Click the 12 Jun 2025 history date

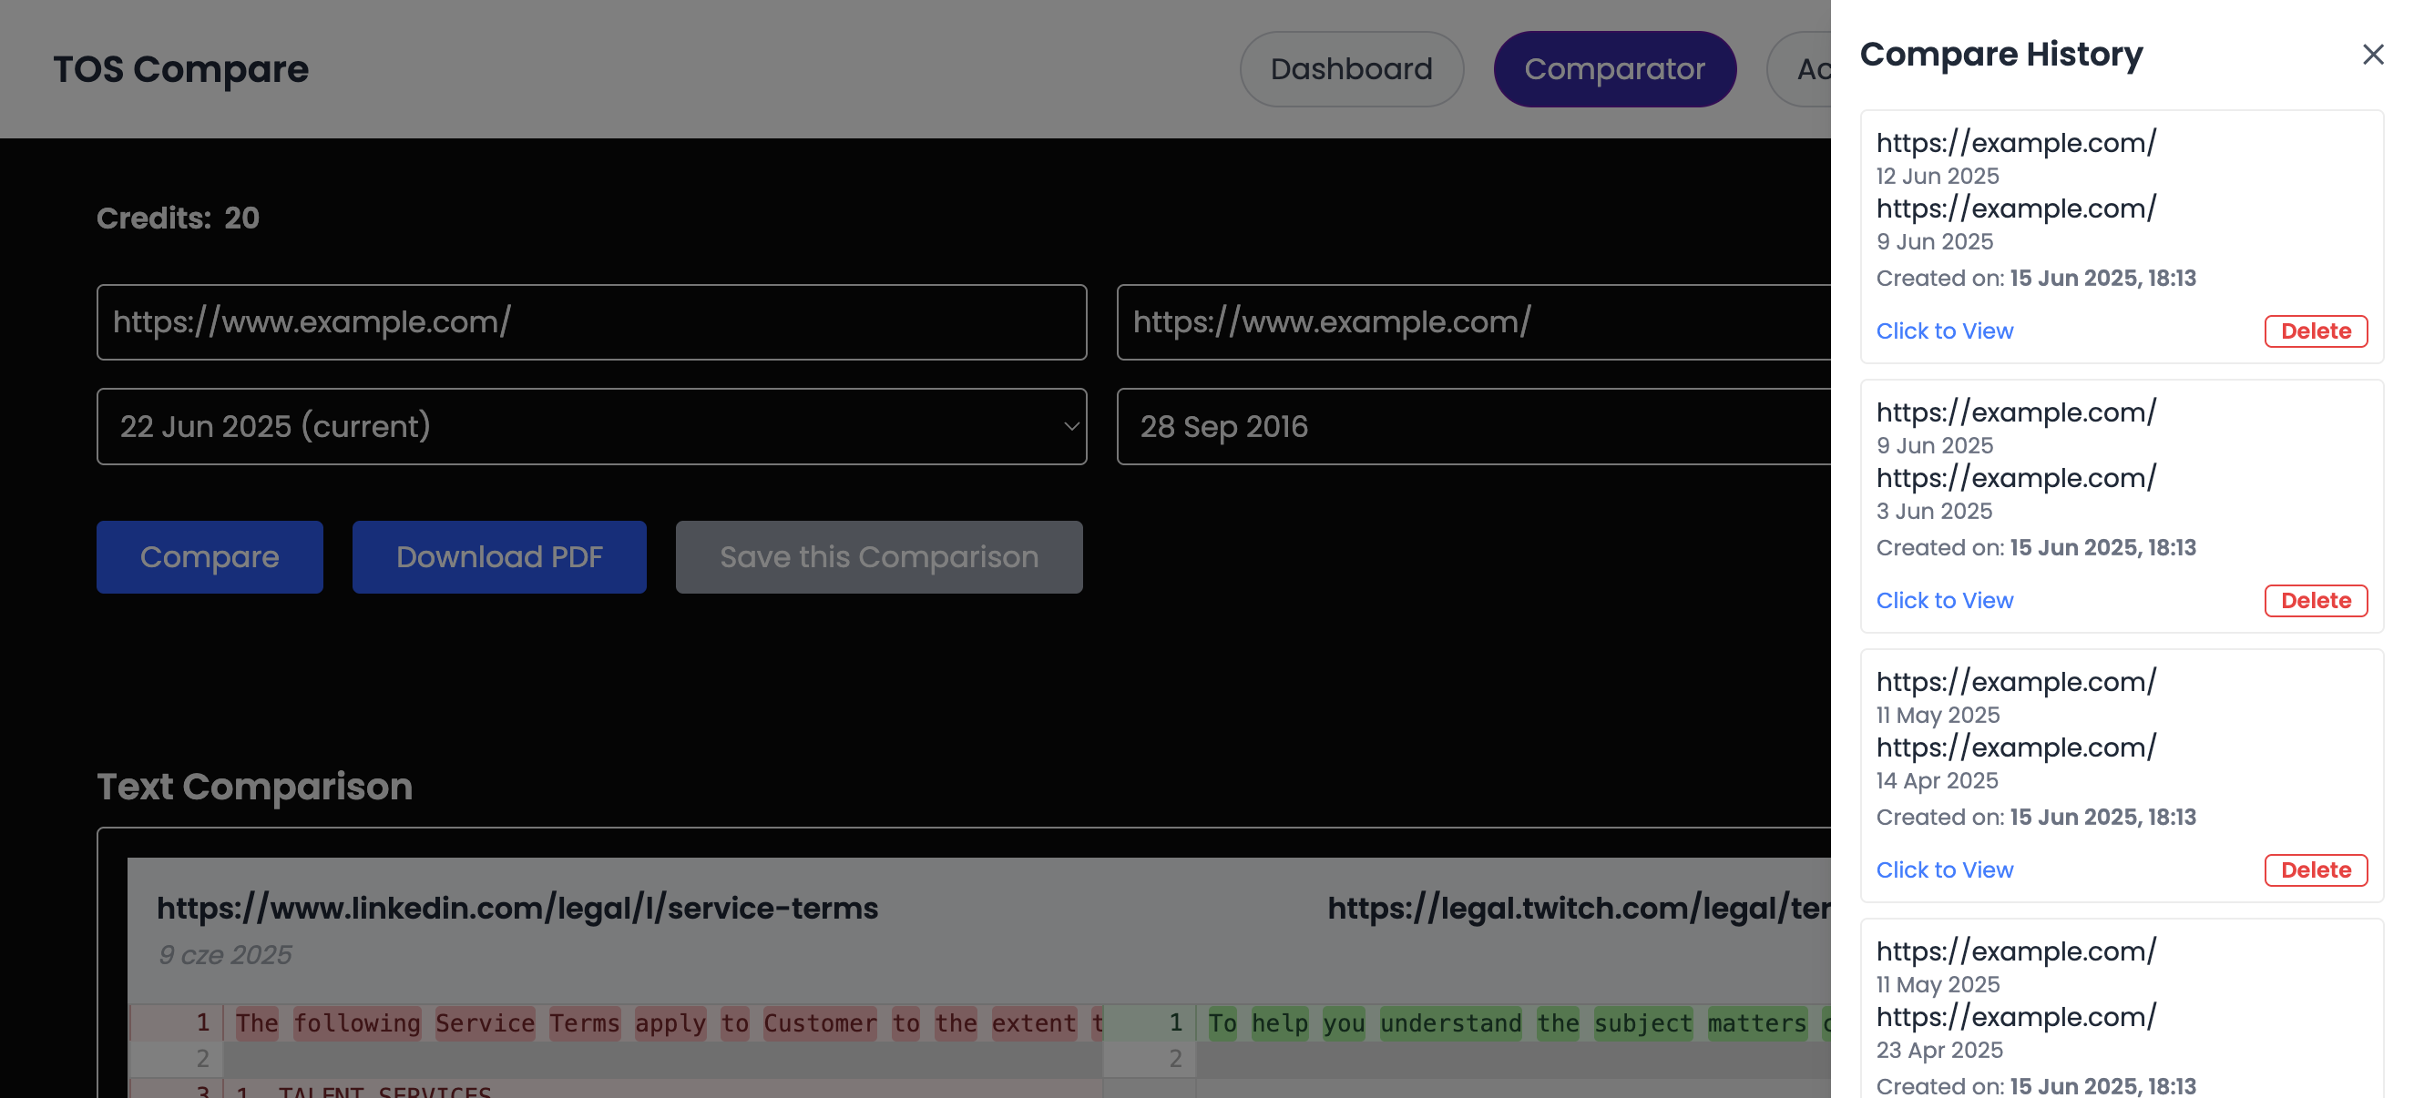point(1937,175)
